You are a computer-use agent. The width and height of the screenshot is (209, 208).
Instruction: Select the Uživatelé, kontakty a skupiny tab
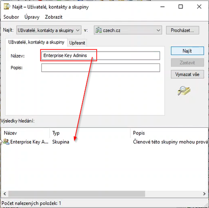pos(36,42)
